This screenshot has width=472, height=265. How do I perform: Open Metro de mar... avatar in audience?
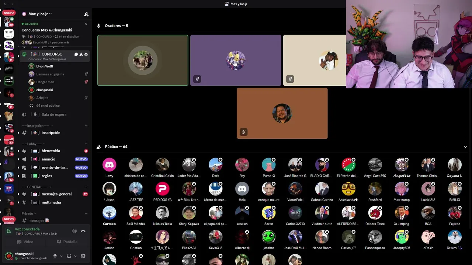click(x=215, y=189)
